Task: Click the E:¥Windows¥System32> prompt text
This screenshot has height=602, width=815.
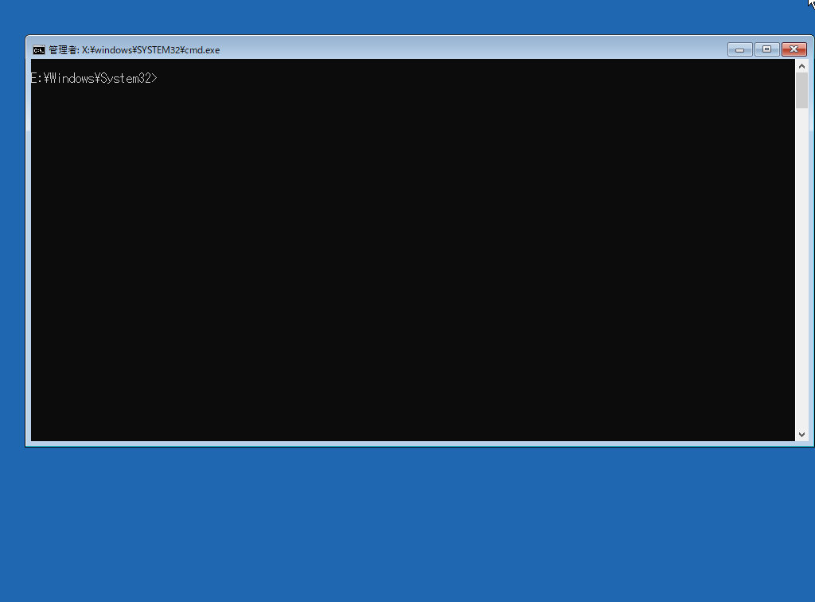Action: click(x=94, y=79)
